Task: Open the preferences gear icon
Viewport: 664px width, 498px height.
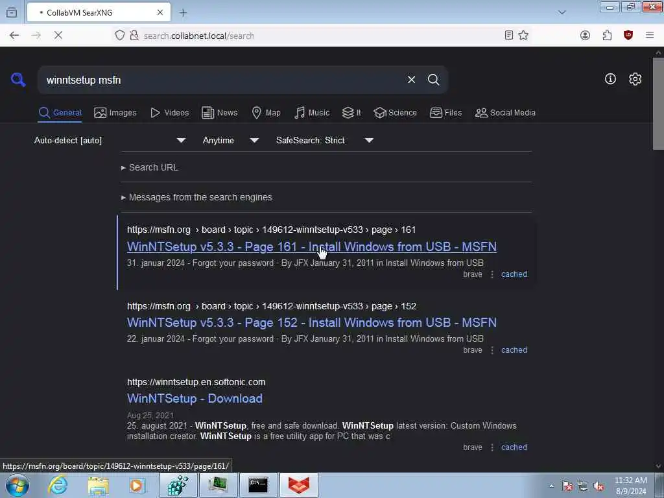Action: [635, 78]
